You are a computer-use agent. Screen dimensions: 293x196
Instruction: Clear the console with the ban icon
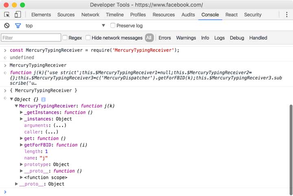pyautogui.click(x=7, y=26)
